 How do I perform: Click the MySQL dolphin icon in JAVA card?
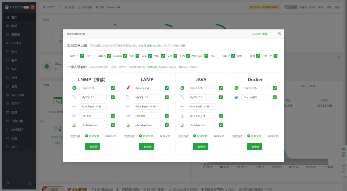pos(182,97)
